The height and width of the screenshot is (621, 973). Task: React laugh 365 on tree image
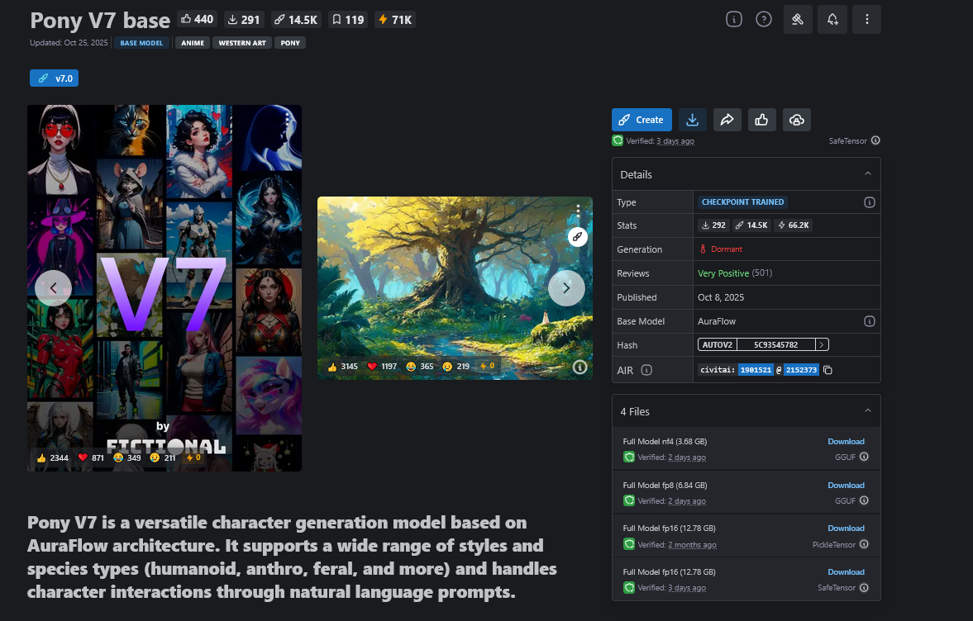coord(419,367)
